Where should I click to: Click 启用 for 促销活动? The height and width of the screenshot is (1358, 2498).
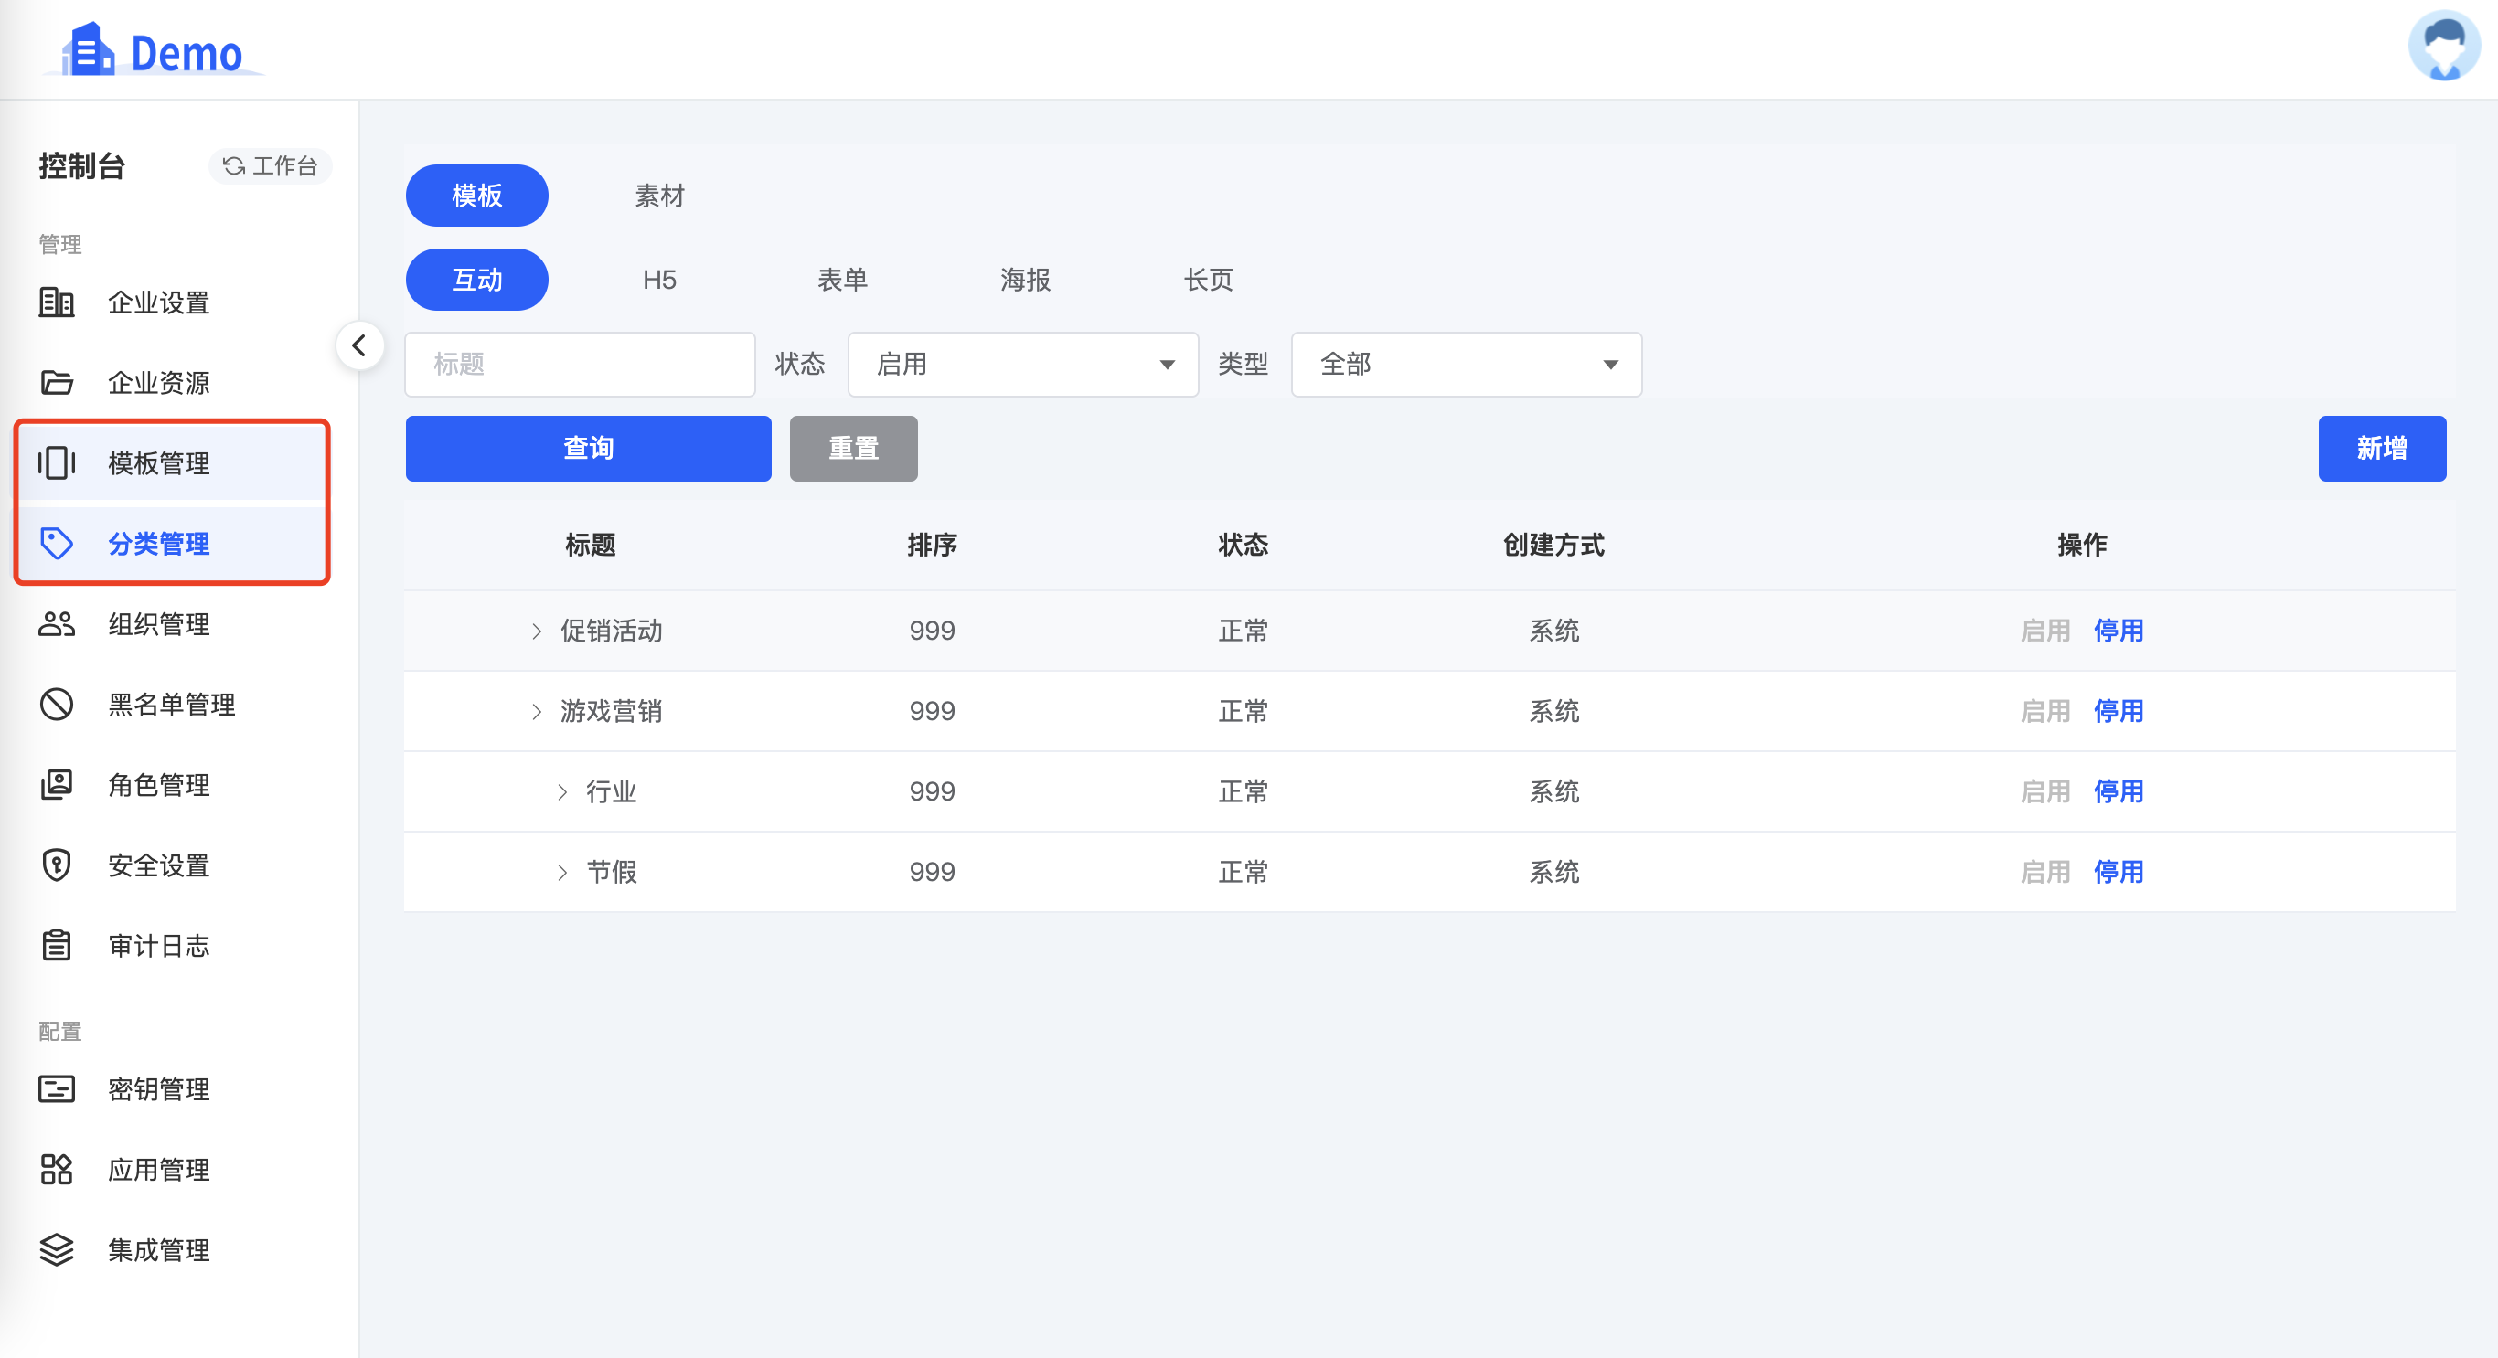tap(2045, 631)
